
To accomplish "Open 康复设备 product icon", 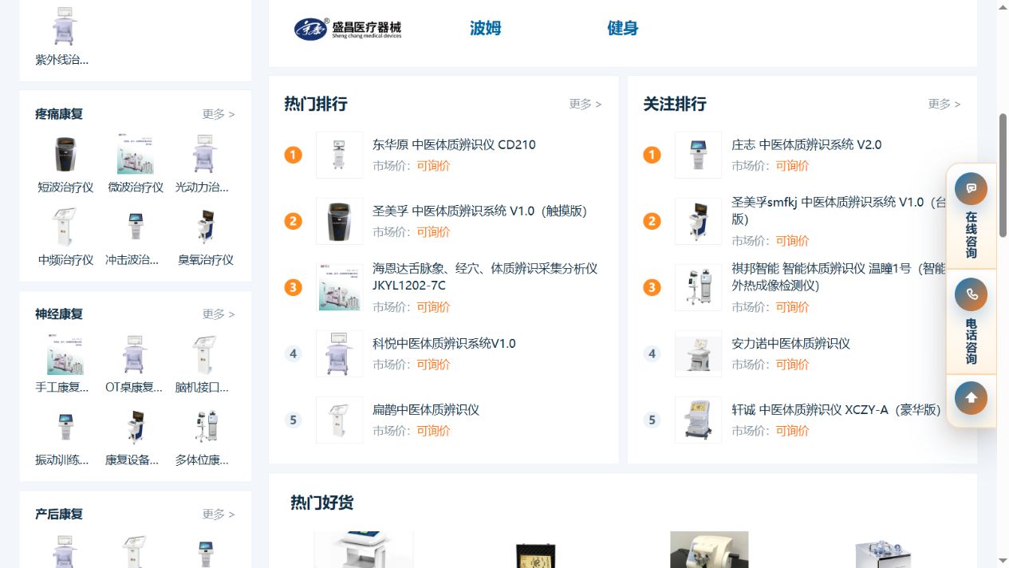I will [x=136, y=428].
